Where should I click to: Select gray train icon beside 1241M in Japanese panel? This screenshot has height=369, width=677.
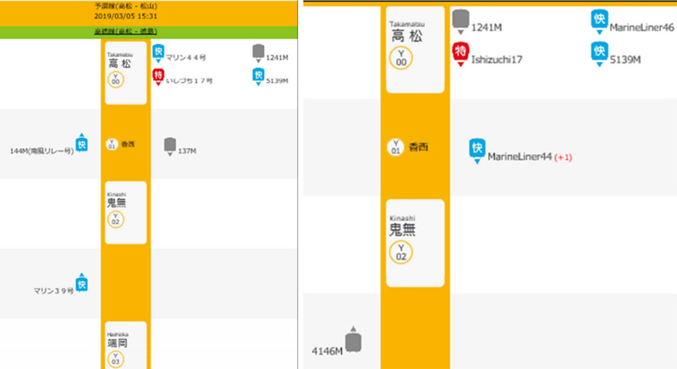258,54
